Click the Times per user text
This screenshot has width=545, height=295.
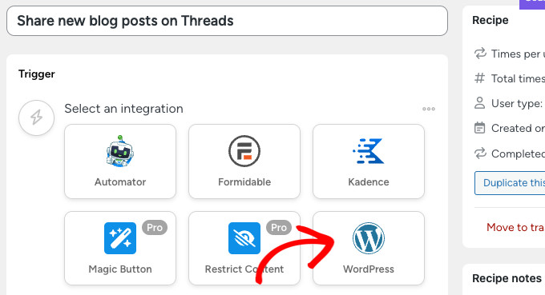tap(518, 54)
